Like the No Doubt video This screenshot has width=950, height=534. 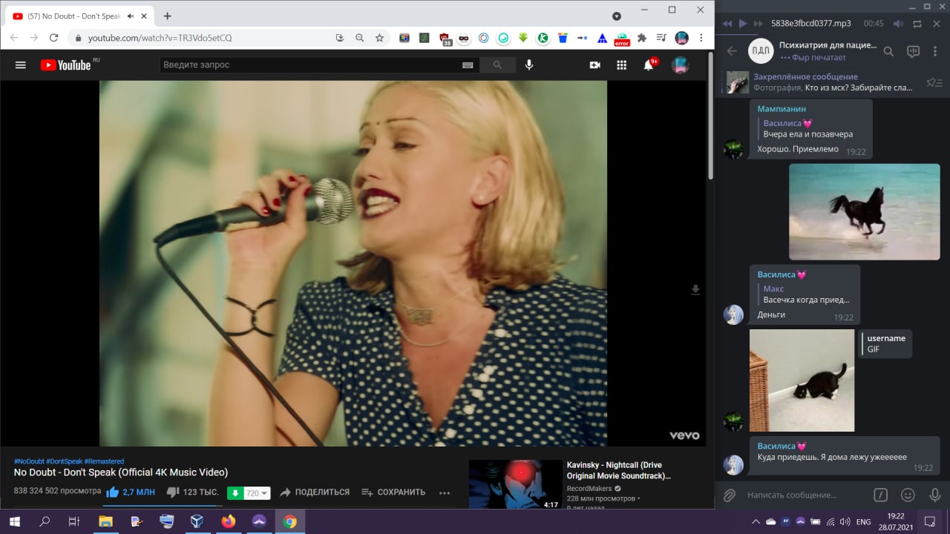131,492
